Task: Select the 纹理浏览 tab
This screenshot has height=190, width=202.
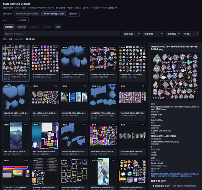Action: click(9, 27)
